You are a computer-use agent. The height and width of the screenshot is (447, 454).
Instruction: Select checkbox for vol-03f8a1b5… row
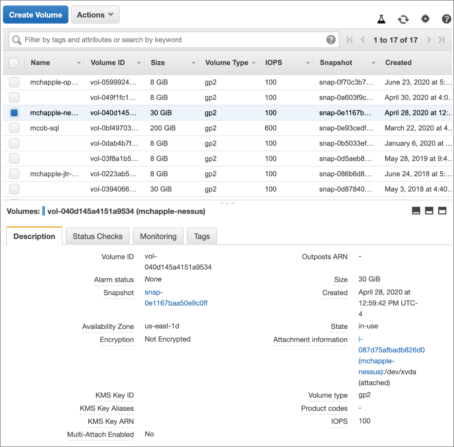[14, 158]
